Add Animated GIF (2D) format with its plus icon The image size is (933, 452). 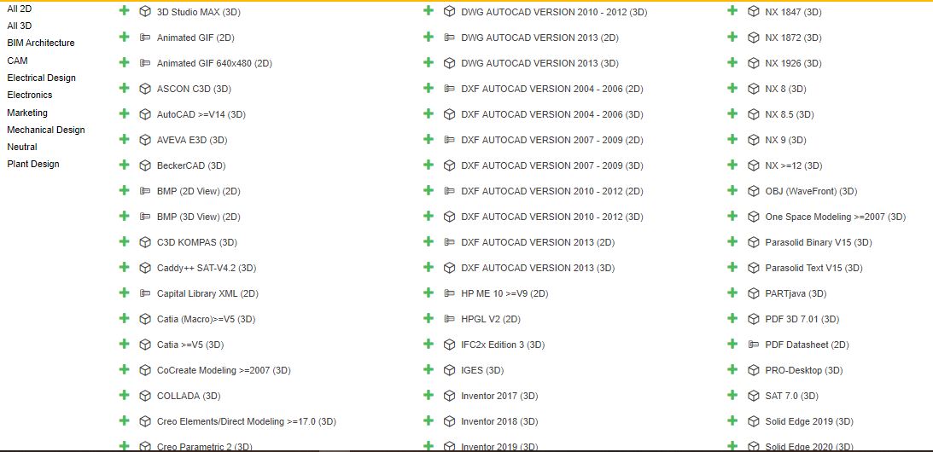point(124,37)
